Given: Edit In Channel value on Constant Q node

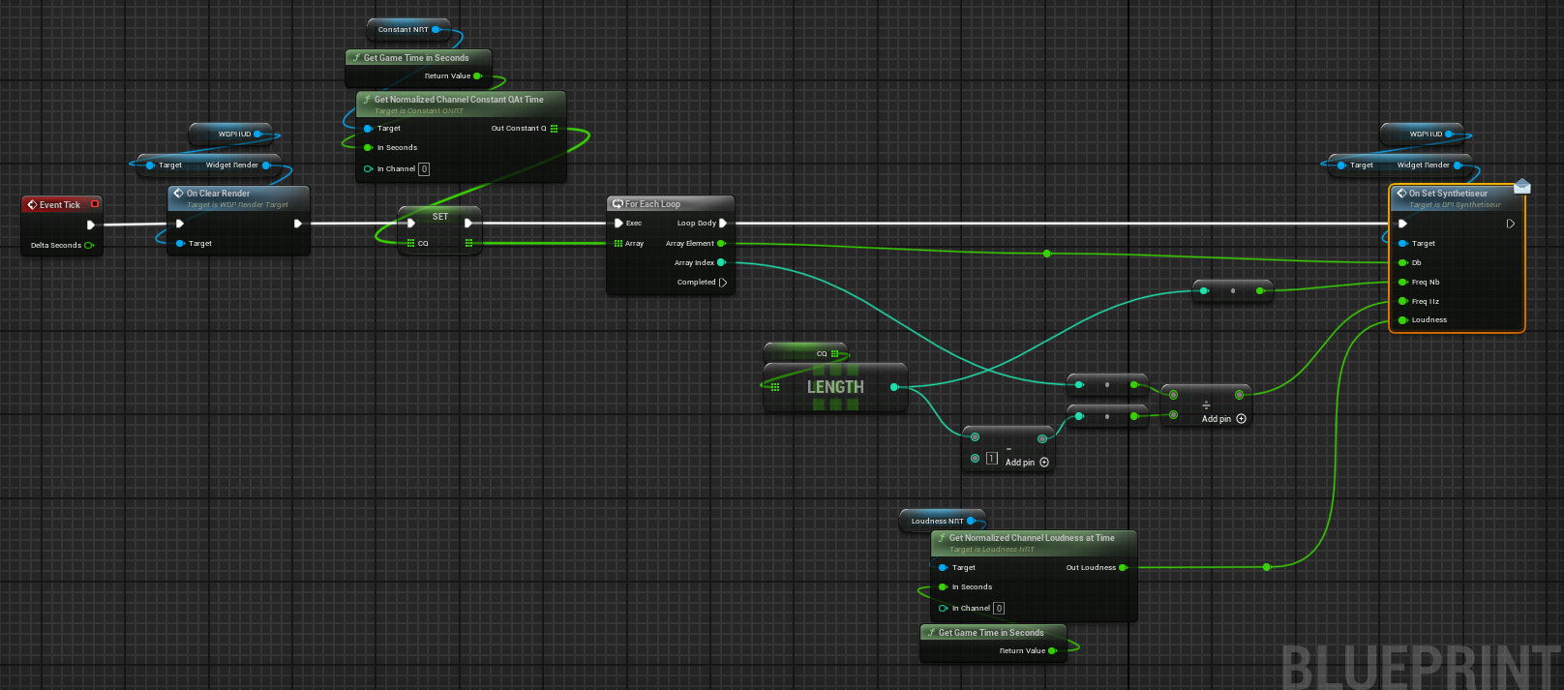Looking at the screenshot, I should pos(424,169).
